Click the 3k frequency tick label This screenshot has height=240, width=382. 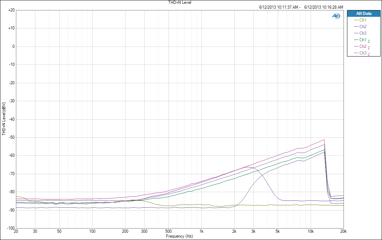(x=253, y=231)
